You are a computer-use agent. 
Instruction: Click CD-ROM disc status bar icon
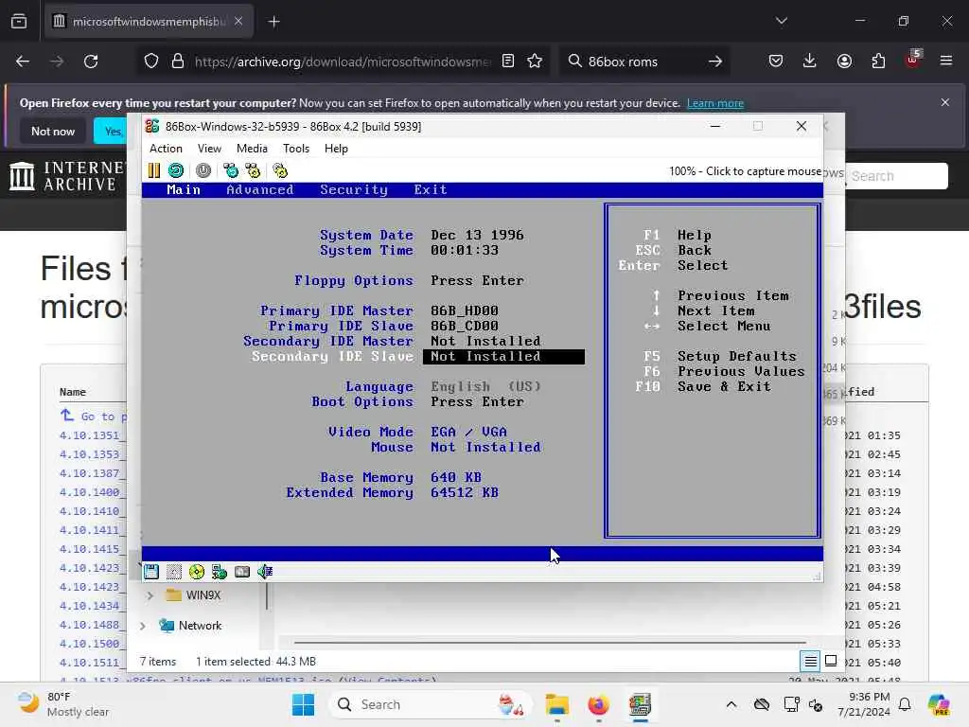click(x=197, y=572)
